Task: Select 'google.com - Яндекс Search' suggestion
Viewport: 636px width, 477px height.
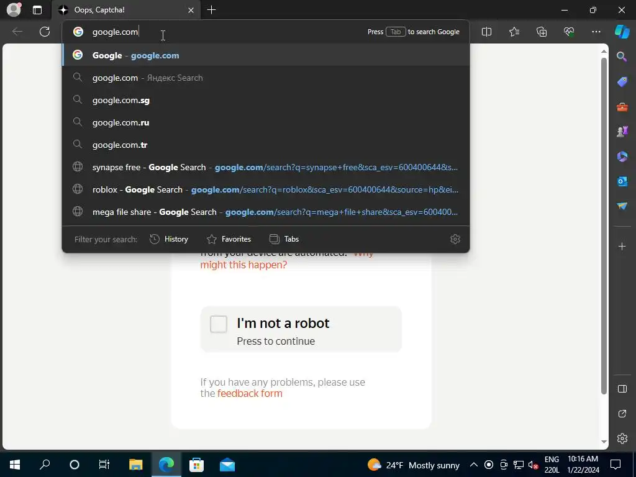Action: click(266, 78)
